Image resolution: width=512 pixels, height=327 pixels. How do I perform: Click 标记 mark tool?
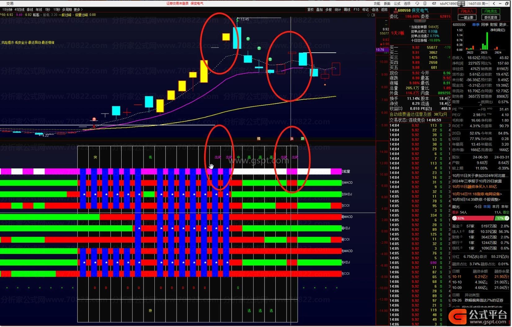[366, 10]
